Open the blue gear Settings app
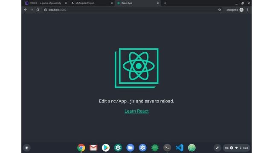Image resolution: width=273 pixels, height=153 pixels. click(x=142, y=148)
